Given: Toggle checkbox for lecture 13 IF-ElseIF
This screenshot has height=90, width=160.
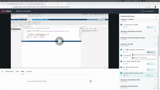Looking at the screenshot, I should point(121,61).
